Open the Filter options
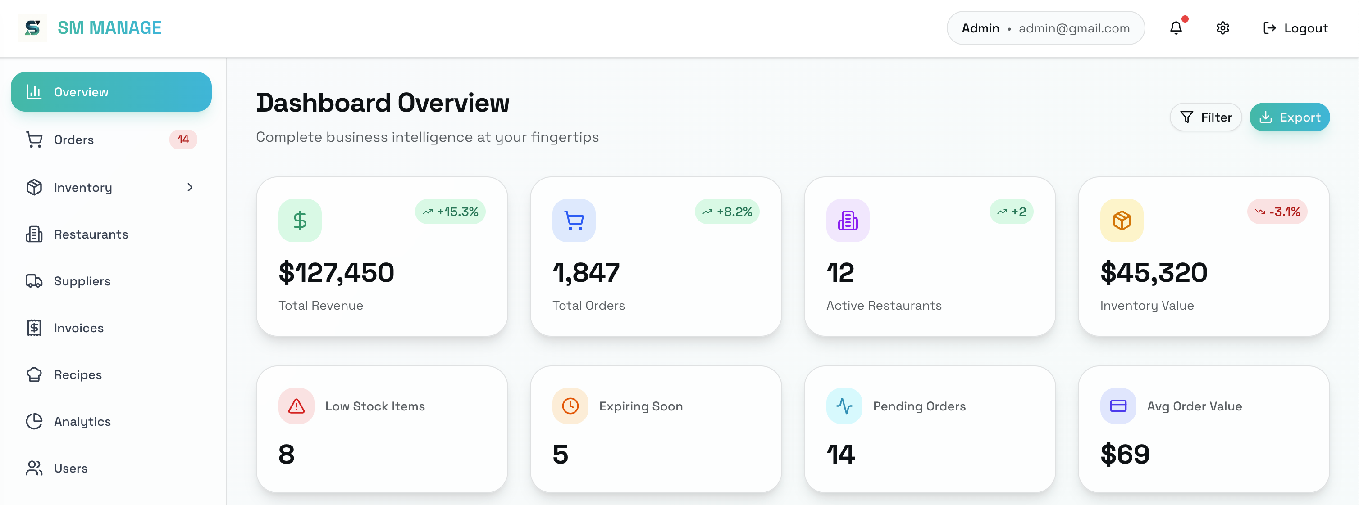This screenshot has width=1359, height=505. tap(1206, 117)
